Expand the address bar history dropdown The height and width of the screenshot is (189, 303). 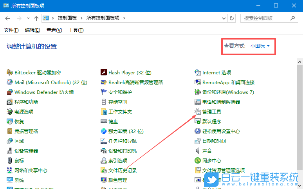pyautogui.click(x=224, y=18)
